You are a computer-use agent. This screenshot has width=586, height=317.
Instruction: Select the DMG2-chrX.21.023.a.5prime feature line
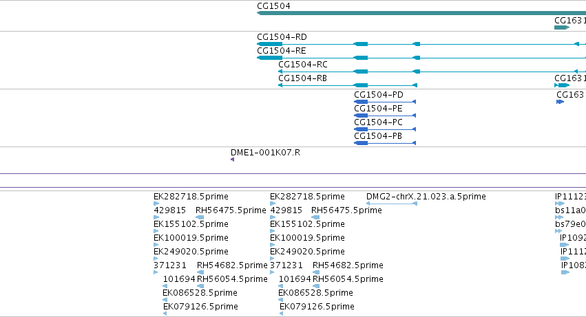click(392, 204)
